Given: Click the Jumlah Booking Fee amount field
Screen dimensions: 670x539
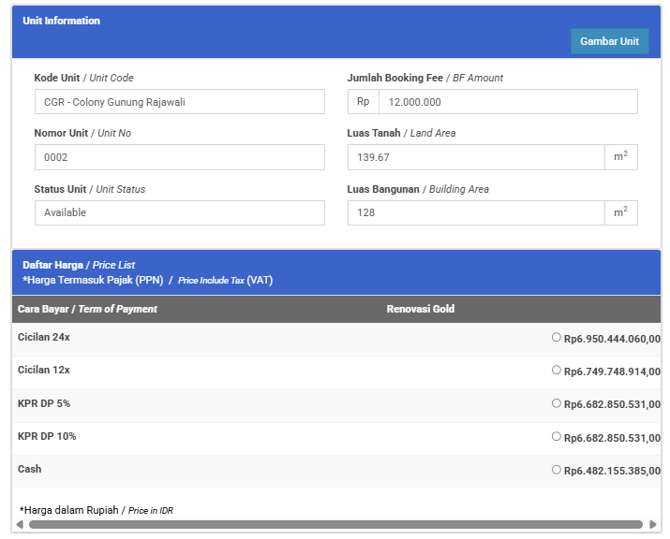Looking at the screenshot, I should pyautogui.click(x=507, y=102).
